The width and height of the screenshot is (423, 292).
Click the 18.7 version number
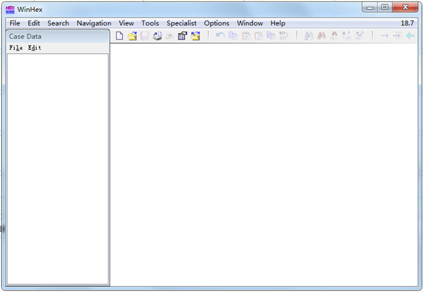[407, 23]
